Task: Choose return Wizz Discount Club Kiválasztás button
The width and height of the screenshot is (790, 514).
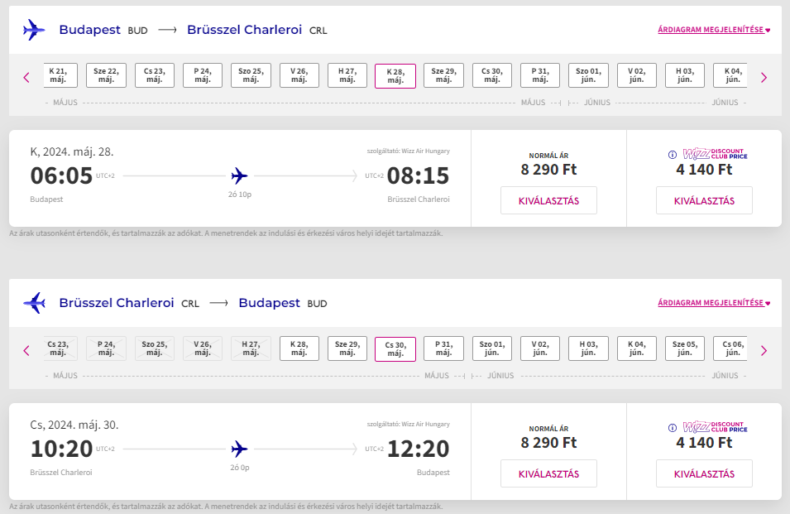Action: coord(704,473)
